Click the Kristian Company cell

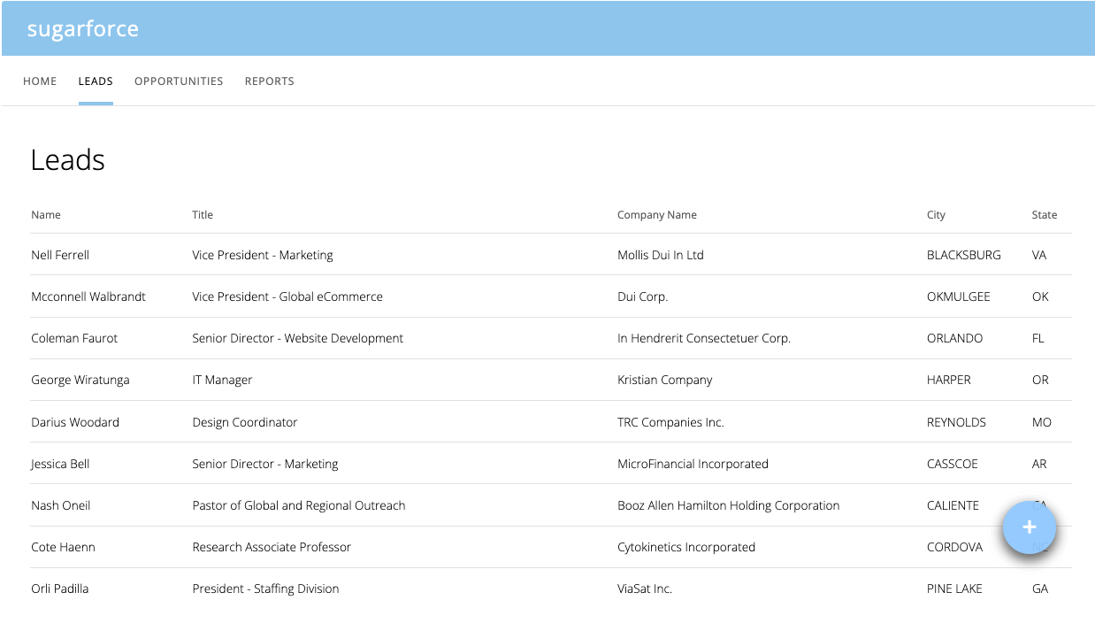point(665,380)
